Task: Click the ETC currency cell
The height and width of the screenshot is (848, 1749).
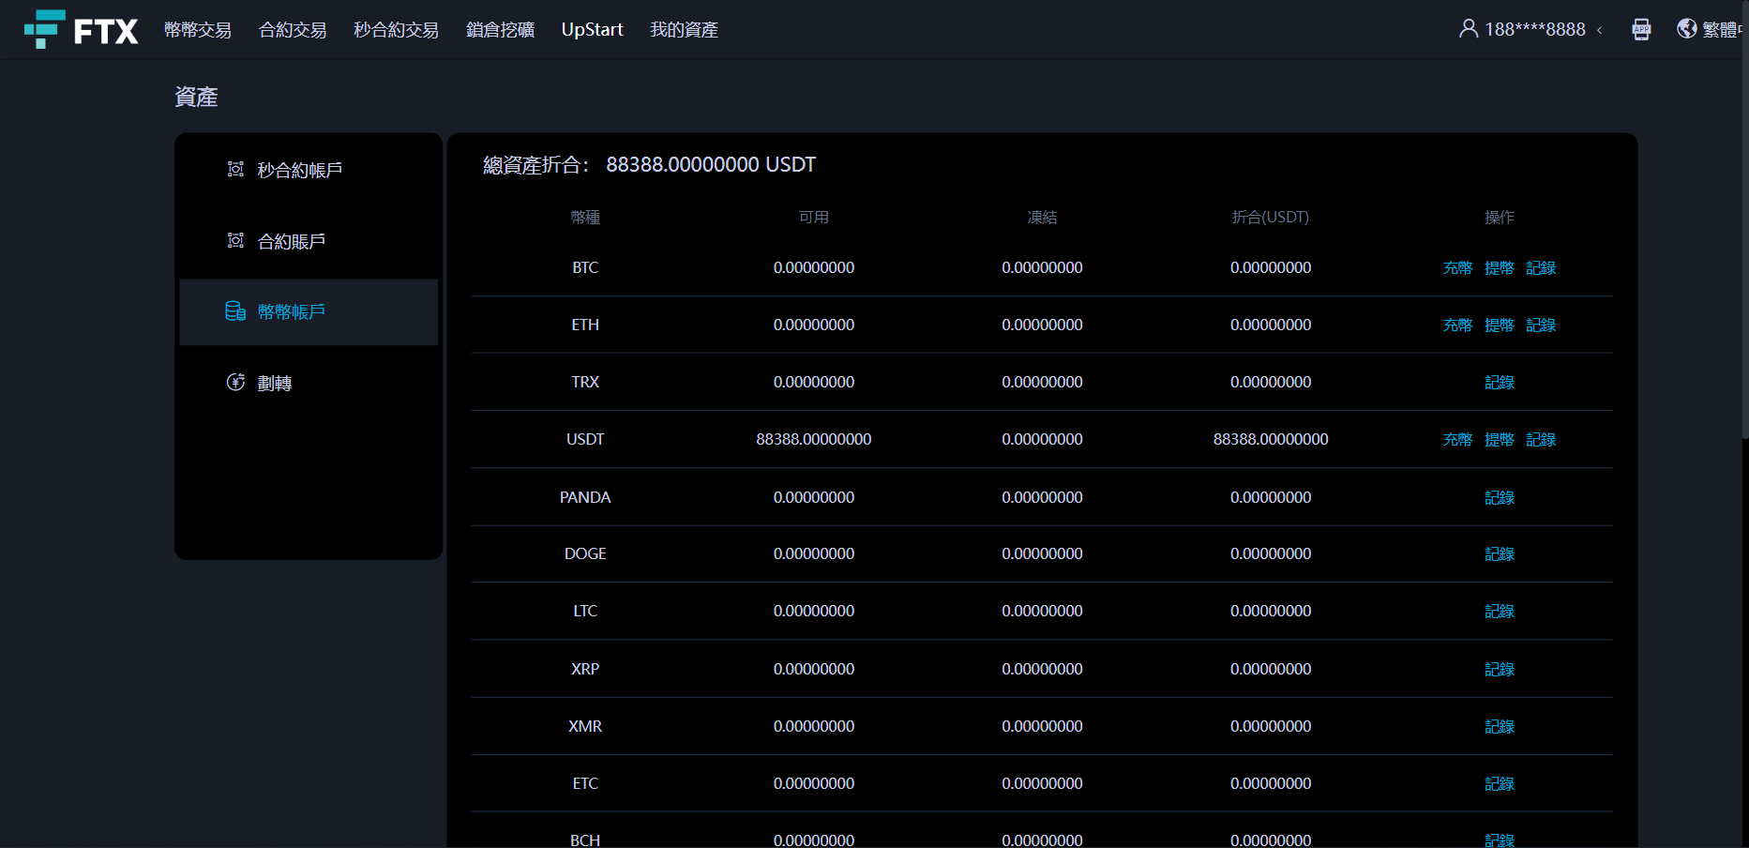Action: (585, 784)
